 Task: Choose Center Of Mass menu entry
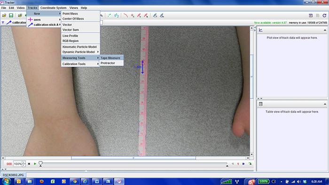[x=80, y=19]
